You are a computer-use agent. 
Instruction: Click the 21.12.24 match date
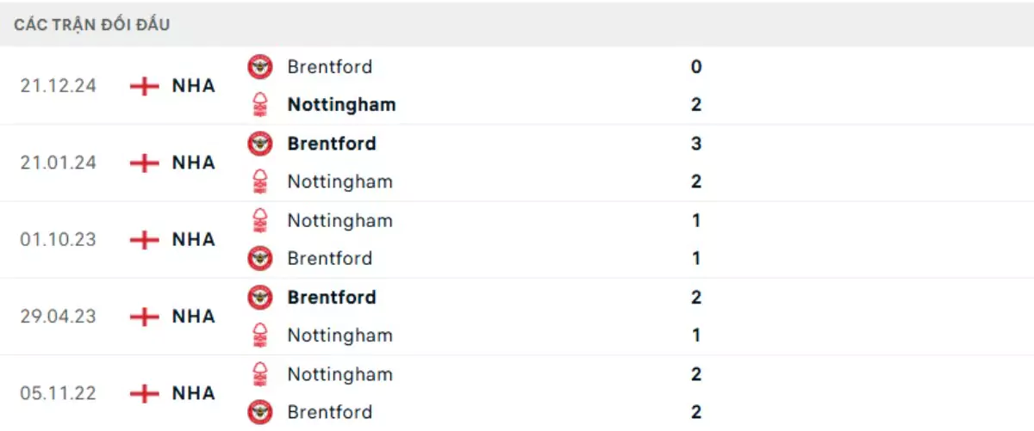pyautogui.click(x=59, y=86)
